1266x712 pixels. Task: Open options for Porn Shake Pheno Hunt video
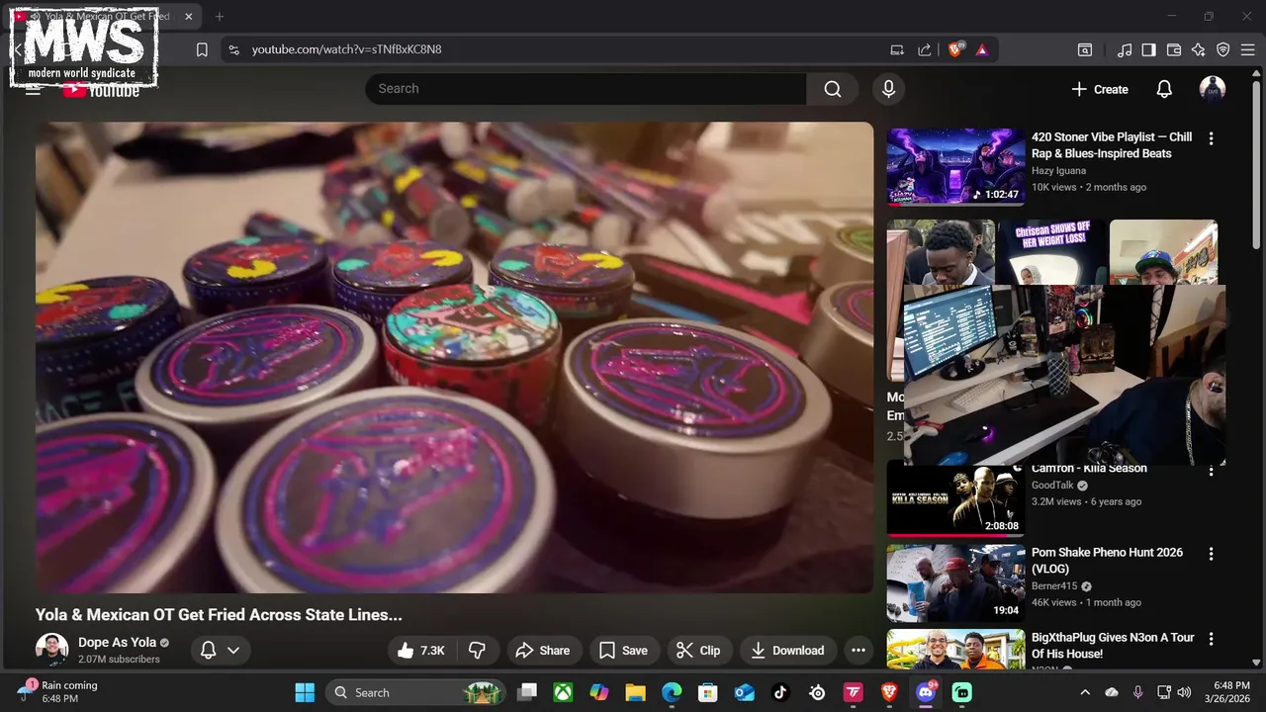(1211, 554)
